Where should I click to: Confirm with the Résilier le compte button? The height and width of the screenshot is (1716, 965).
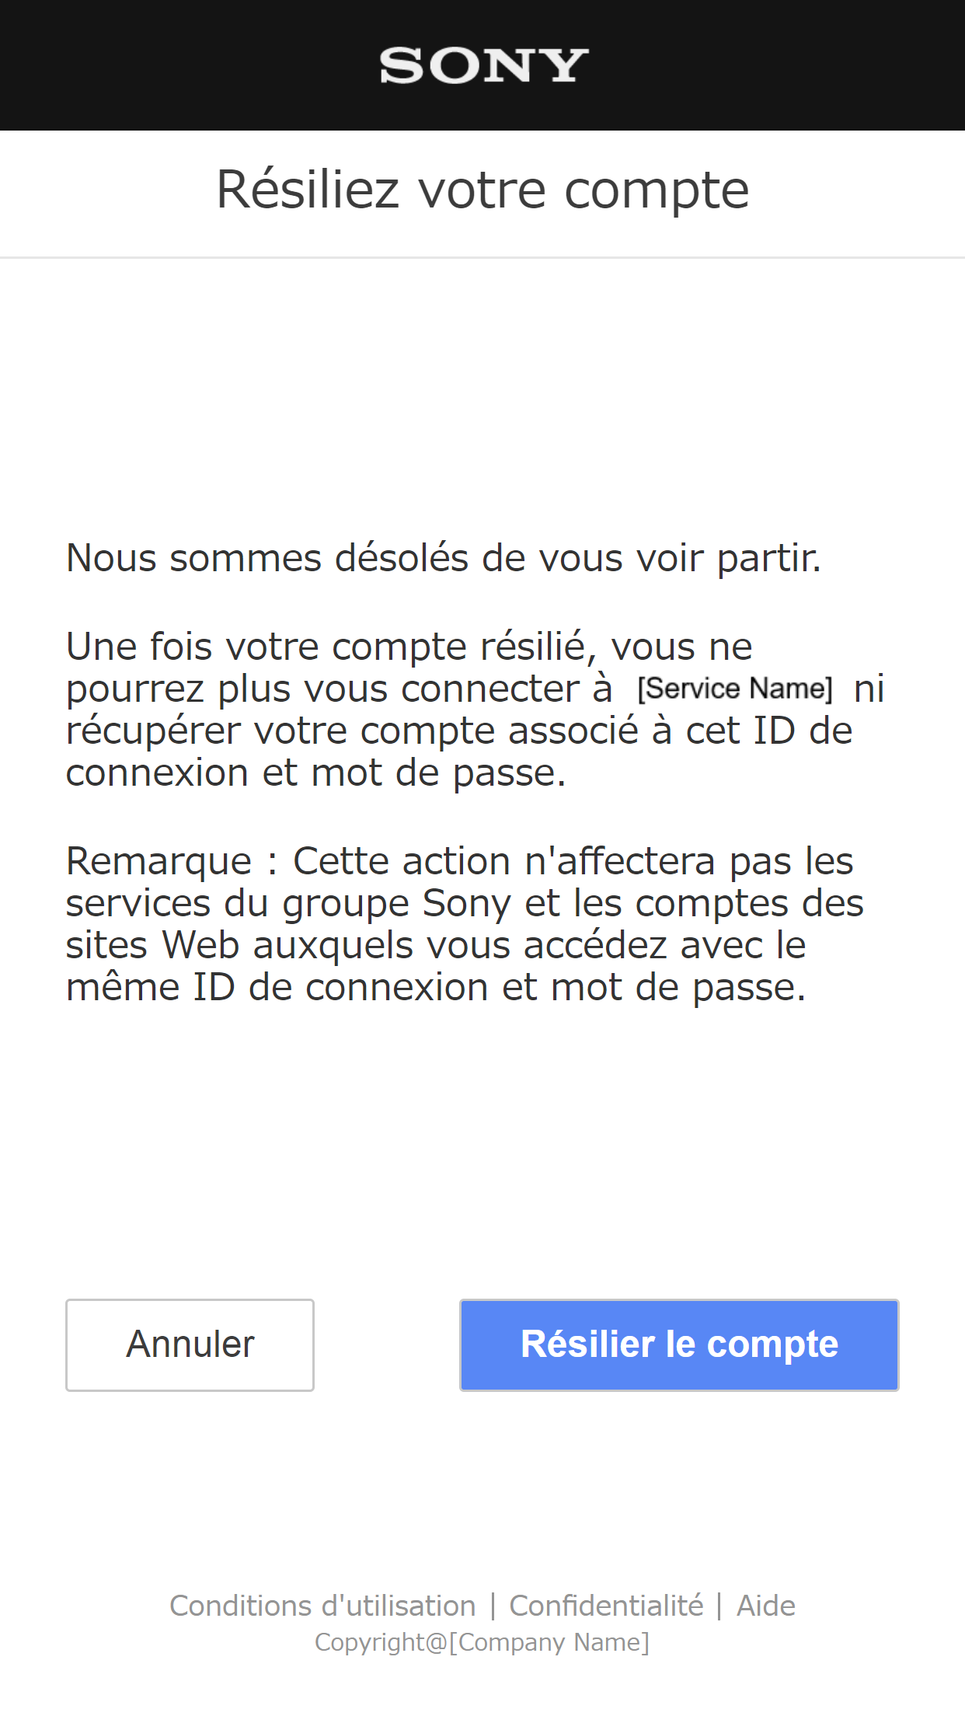pyautogui.click(x=679, y=1345)
